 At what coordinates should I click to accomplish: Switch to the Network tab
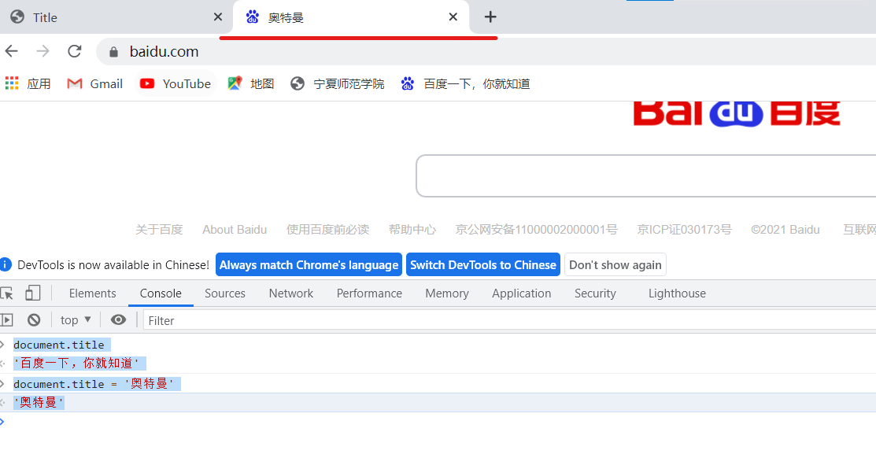click(291, 293)
